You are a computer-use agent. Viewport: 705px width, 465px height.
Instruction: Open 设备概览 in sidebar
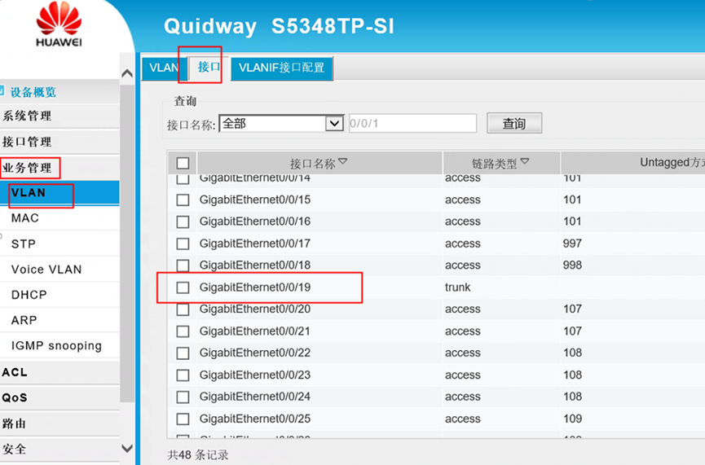tap(33, 92)
